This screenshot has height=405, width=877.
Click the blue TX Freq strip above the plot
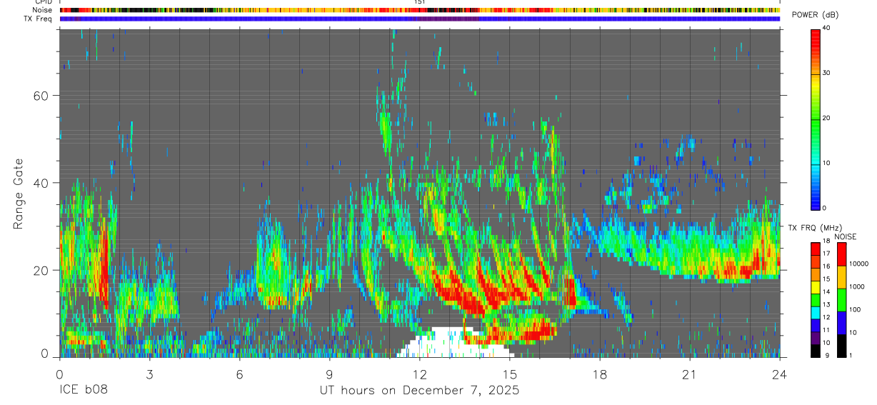(x=419, y=19)
